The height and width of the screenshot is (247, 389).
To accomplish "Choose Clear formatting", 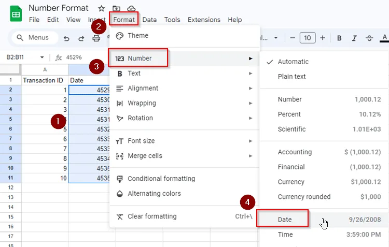I will coord(184,216).
